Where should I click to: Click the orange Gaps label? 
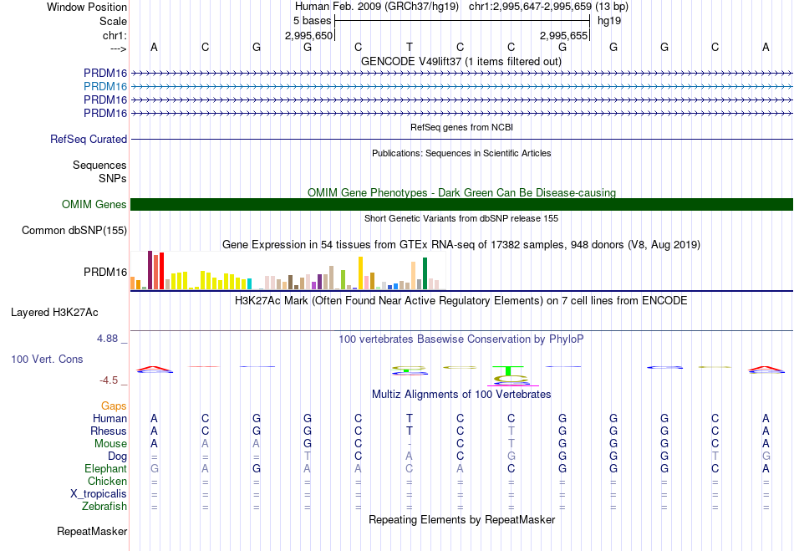pyautogui.click(x=114, y=406)
